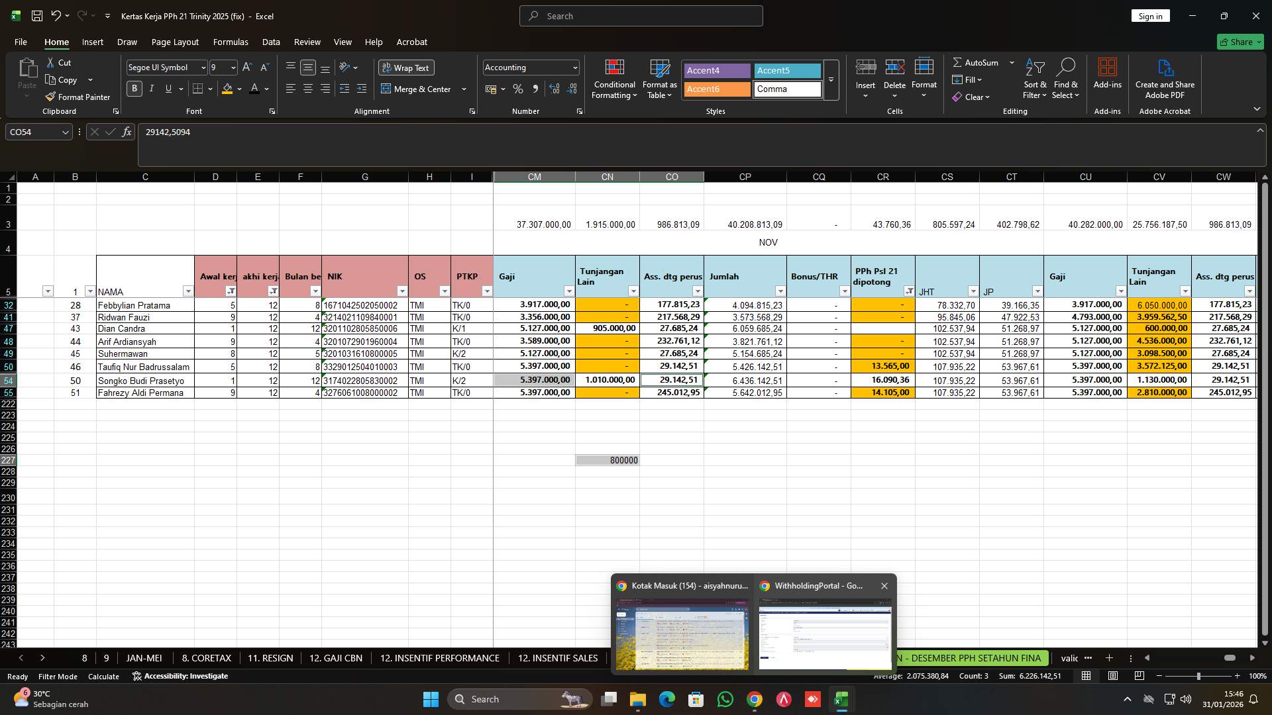The image size is (1272, 715).
Task: Toggle italic formatting
Action: [151, 88]
